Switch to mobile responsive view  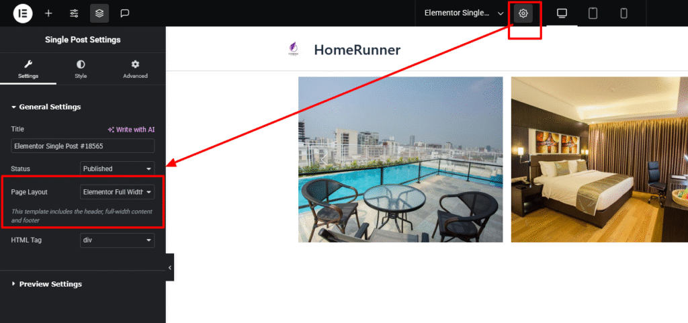[623, 13]
